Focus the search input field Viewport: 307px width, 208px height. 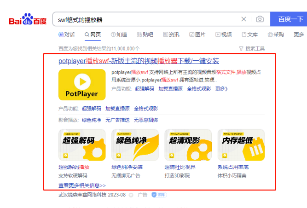[x=147, y=20]
